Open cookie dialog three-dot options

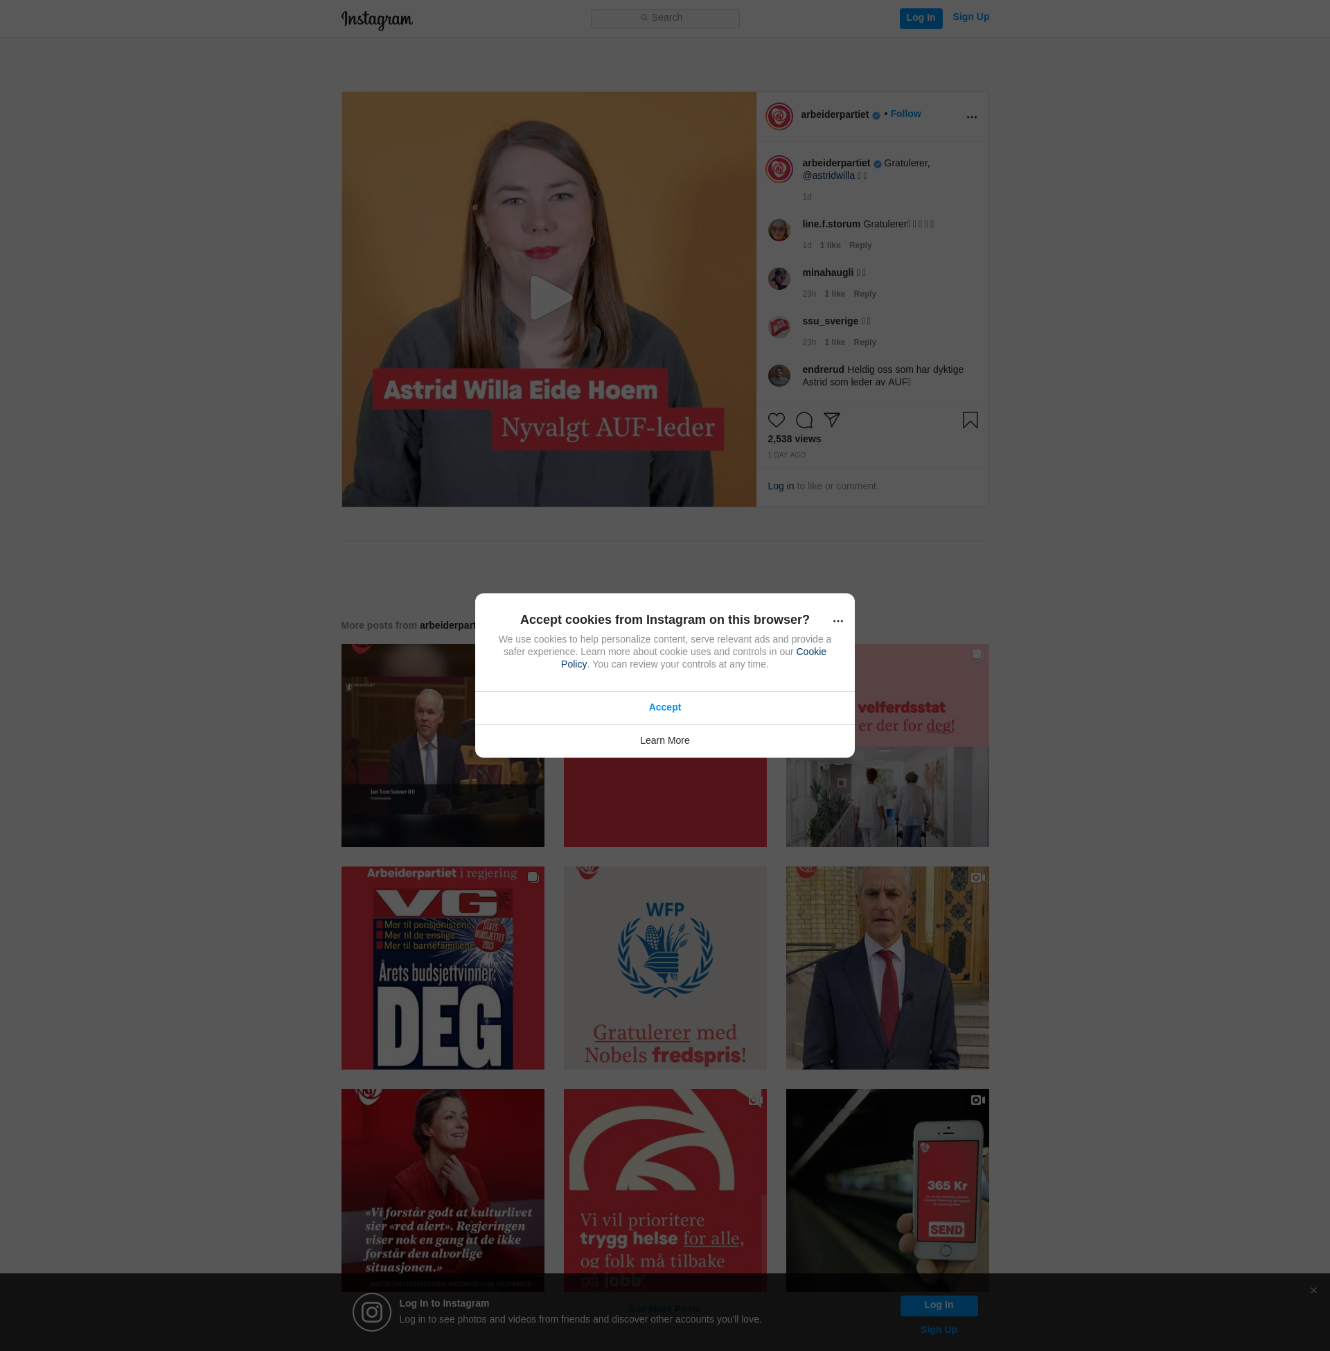tap(837, 620)
